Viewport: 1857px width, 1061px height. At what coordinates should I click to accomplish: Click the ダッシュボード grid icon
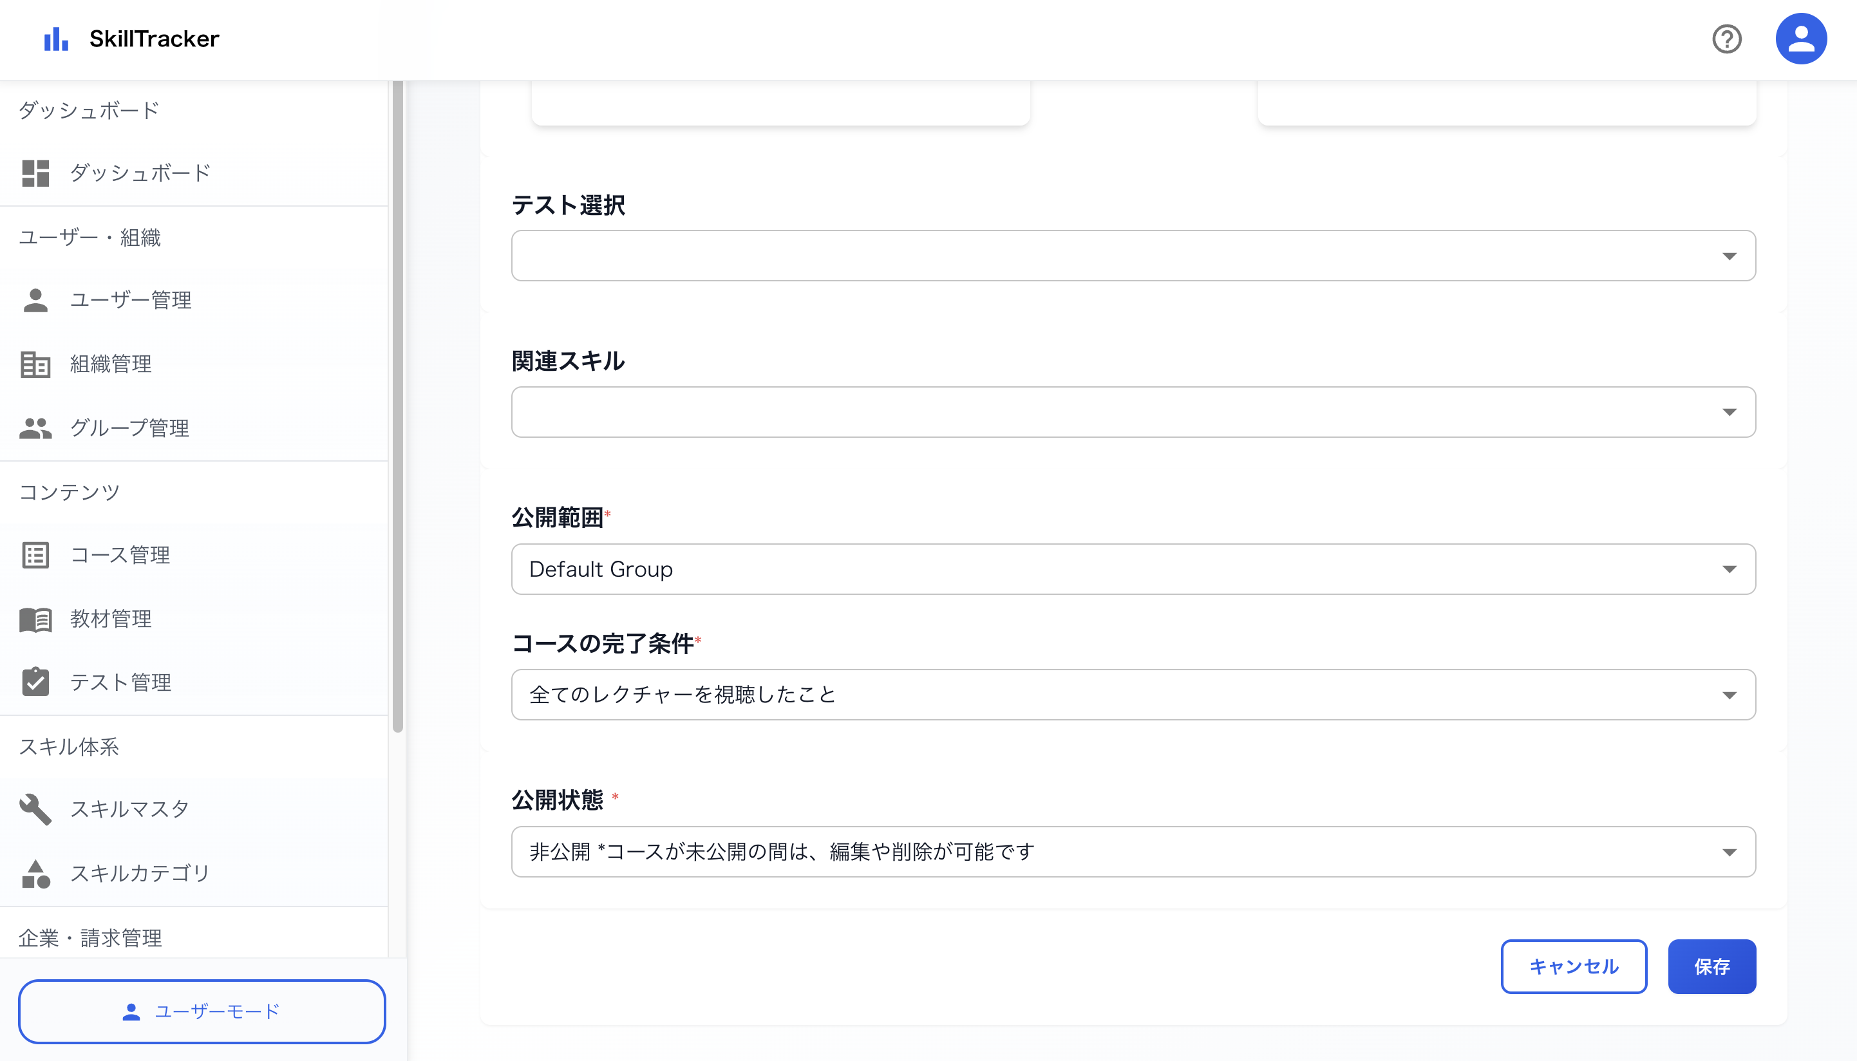pyautogui.click(x=35, y=173)
